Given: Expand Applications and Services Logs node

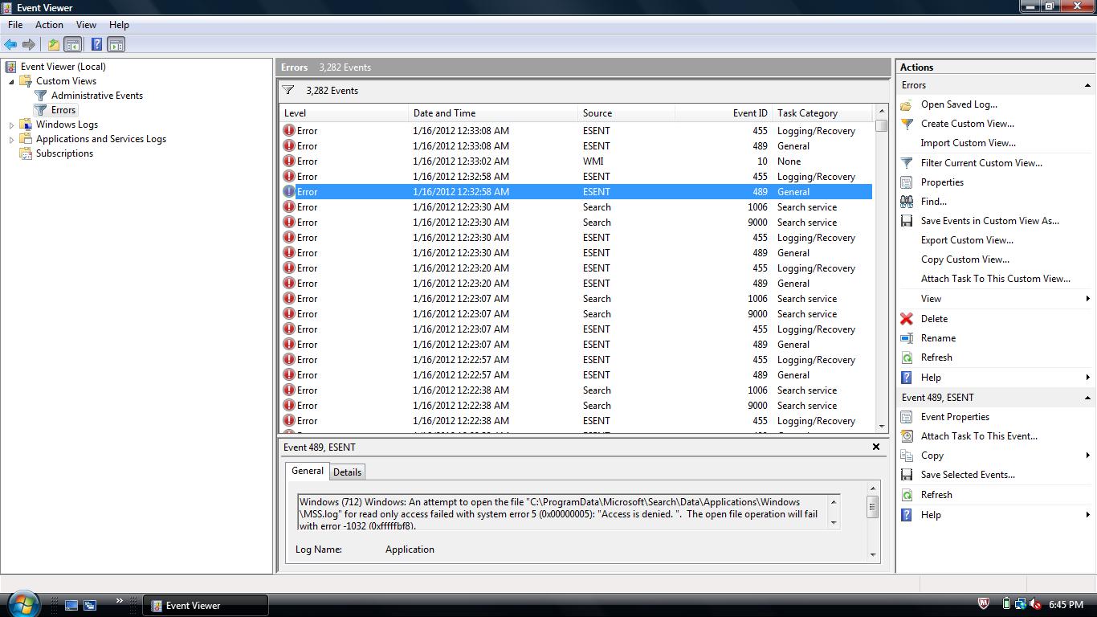Looking at the screenshot, I should pos(11,139).
